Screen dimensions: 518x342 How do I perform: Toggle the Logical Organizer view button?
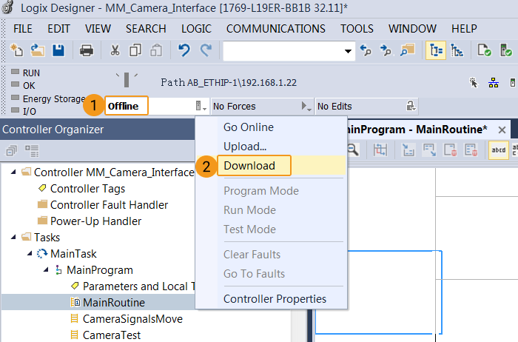click(457, 50)
